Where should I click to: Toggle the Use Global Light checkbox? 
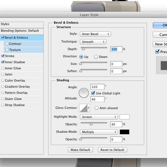tap(93, 93)
